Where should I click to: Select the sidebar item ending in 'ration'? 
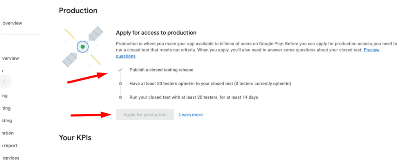click(x=7, y=133)
